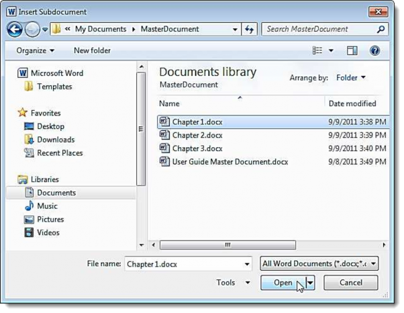
Task: Expand the address bar history dropdown
Action: tap(235, 30)
